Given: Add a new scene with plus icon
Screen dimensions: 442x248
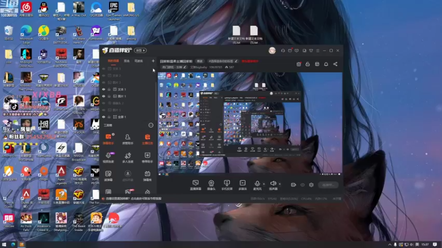Looking at the screenshot, I should point(153,61).
